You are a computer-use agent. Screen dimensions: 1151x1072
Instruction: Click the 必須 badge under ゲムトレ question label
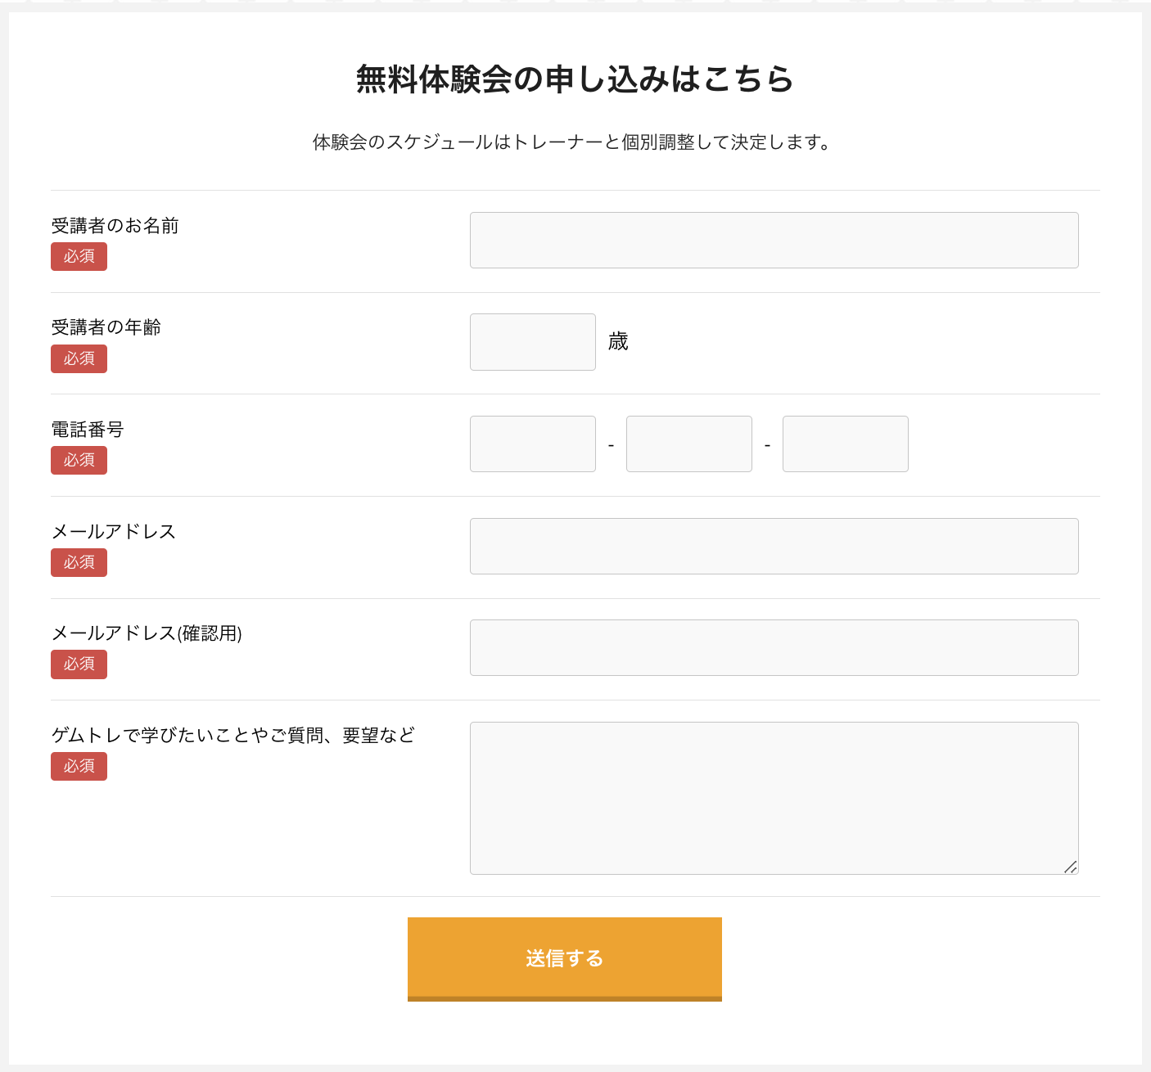[79, 766]
